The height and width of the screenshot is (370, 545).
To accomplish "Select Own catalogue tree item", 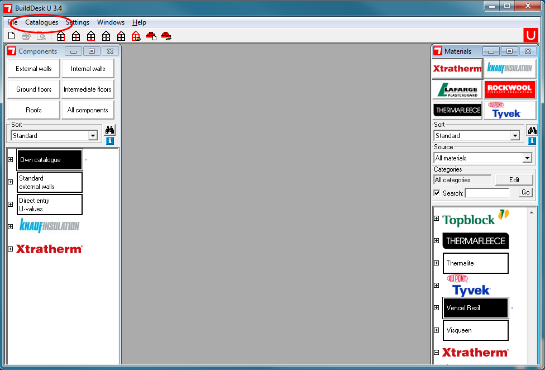I will coord(49,160).
